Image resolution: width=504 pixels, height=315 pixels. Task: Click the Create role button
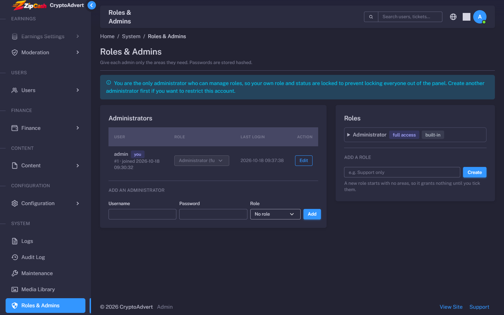coord(475,172)
